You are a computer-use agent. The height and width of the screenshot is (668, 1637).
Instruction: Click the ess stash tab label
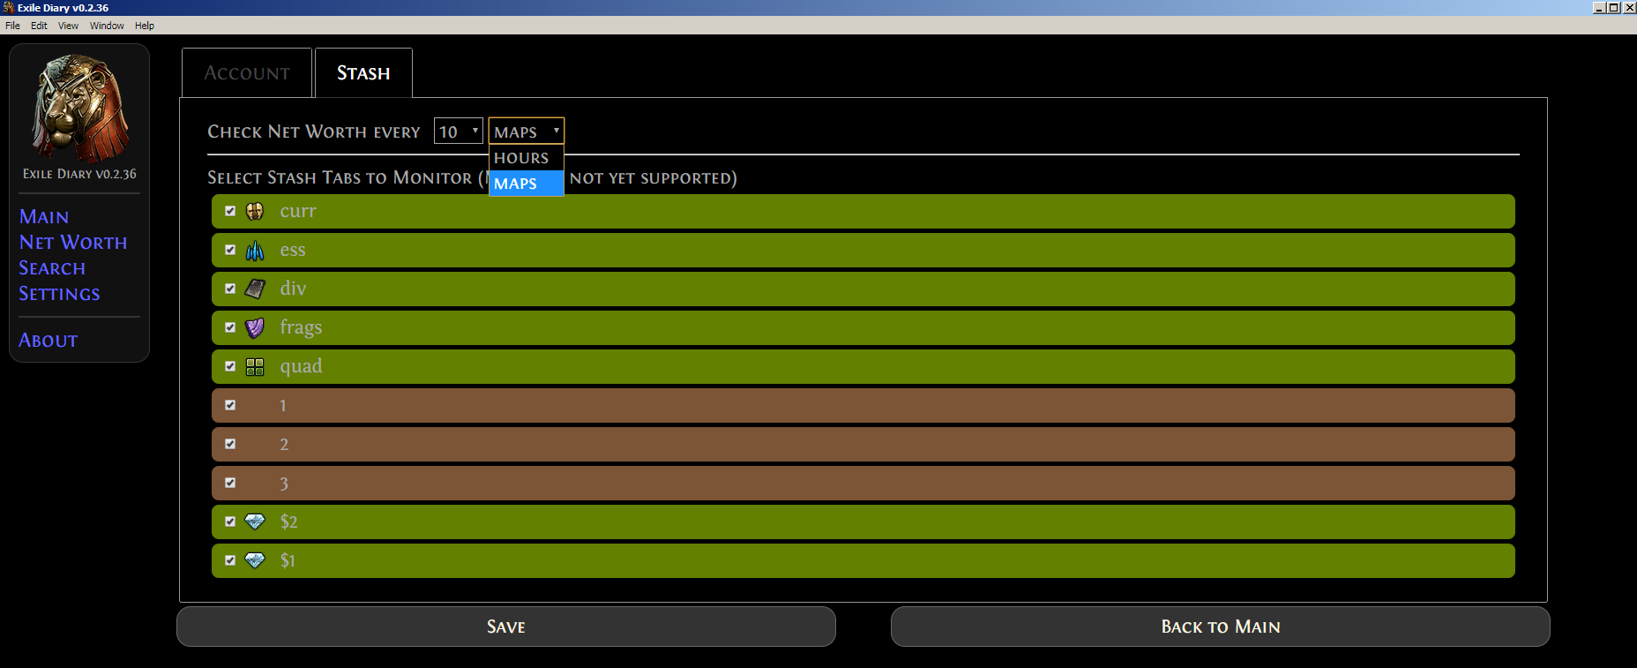(293, 250)
